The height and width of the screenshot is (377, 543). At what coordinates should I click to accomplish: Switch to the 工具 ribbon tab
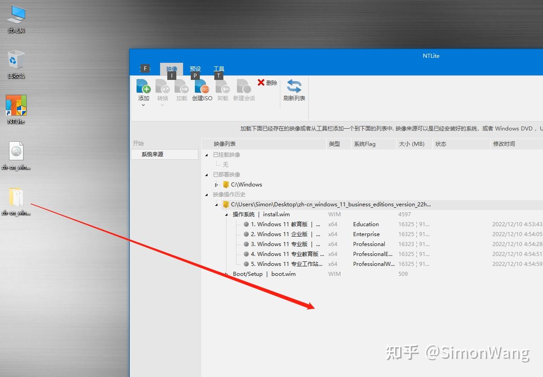coord(219,68)
